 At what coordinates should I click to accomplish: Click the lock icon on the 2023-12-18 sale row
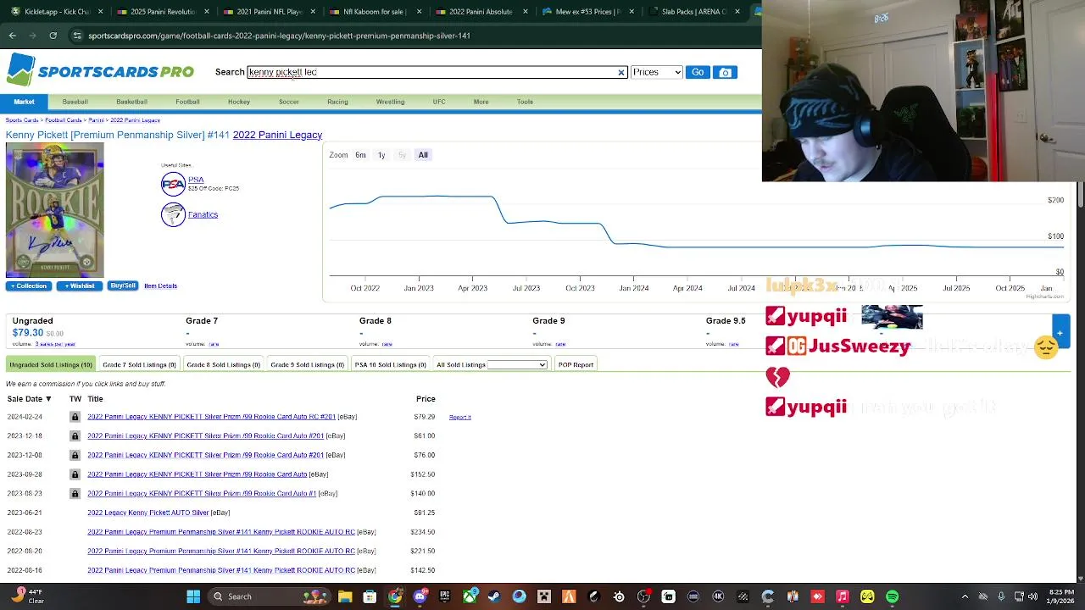pos(75,435)
